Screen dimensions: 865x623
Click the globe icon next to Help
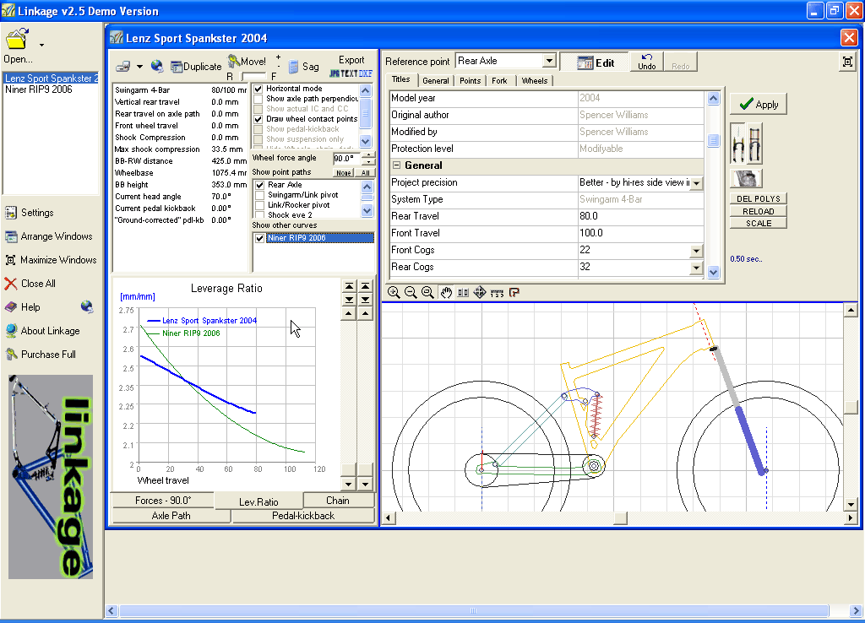tap(87, 306)
